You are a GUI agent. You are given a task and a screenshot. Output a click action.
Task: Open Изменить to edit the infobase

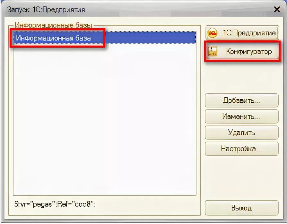(242, 116)
